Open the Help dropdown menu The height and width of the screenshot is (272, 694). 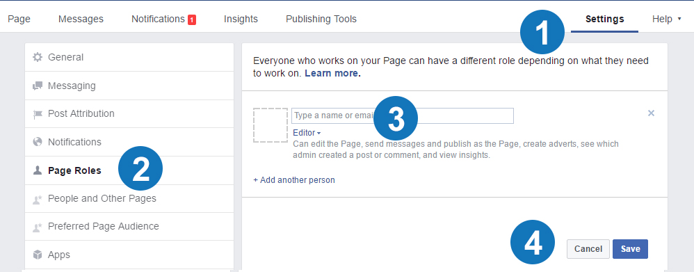[666, 19]
